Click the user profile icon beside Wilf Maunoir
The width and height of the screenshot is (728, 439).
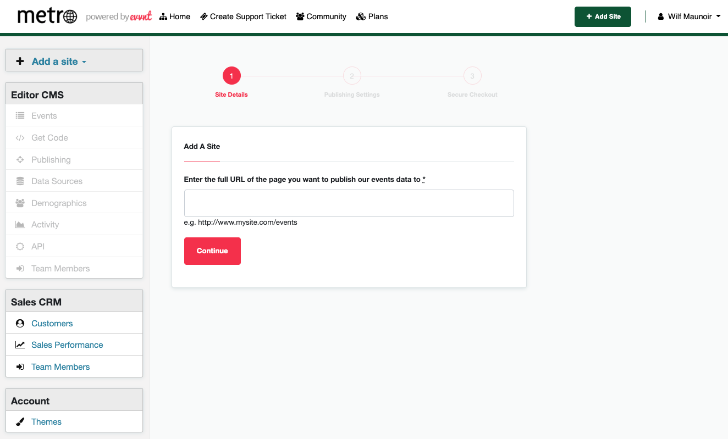click(x=661, y=17)
